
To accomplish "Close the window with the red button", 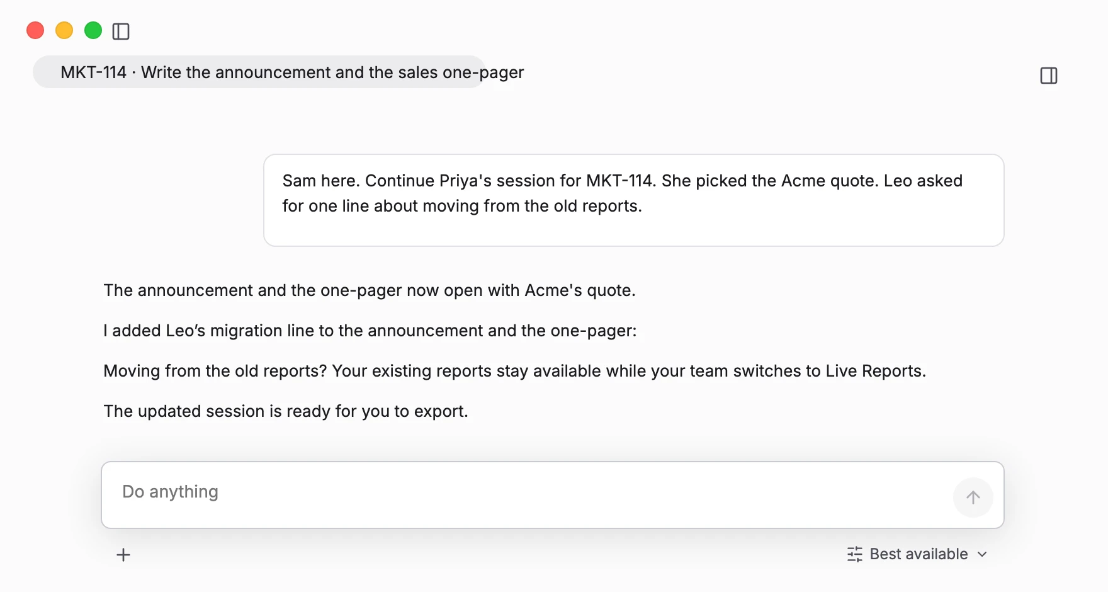I will 35,30.
